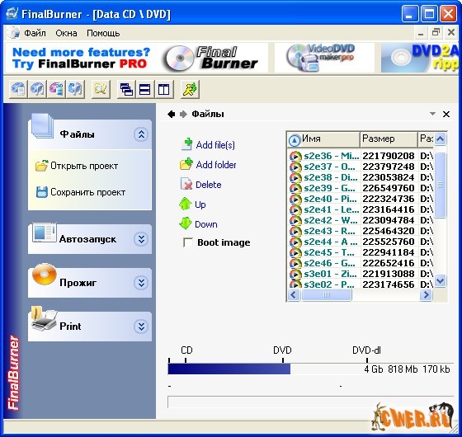Click the Открыть проект link

tap(84, 166)
